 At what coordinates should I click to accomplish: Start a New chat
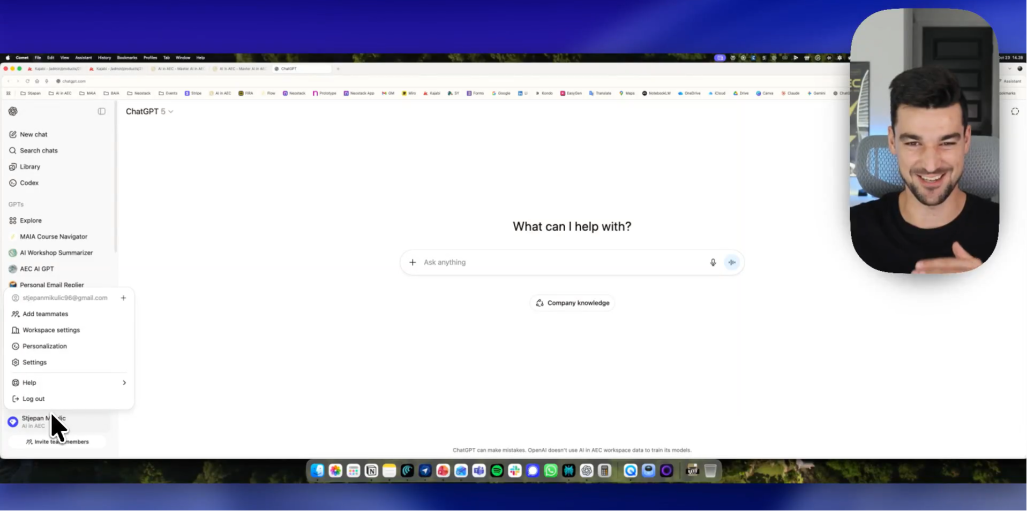pyautogui.click(x=28, y=134)
